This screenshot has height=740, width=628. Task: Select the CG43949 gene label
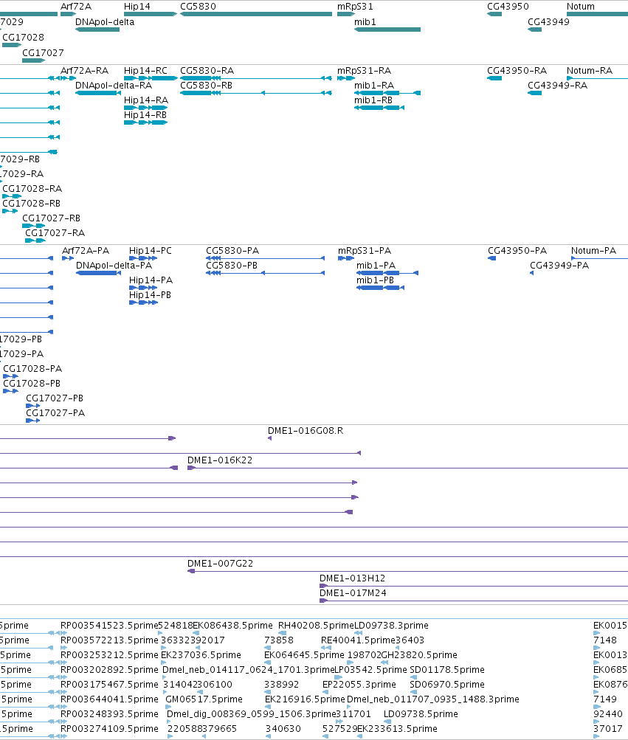(548, 21)
